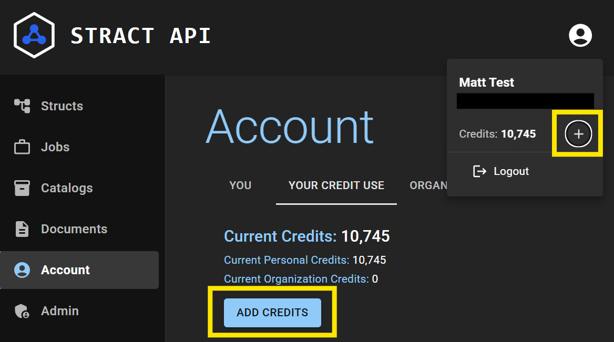Click the Current Credits: 10,745 line
The height and width of the screenshot is (342, 614).
(306, 236)
